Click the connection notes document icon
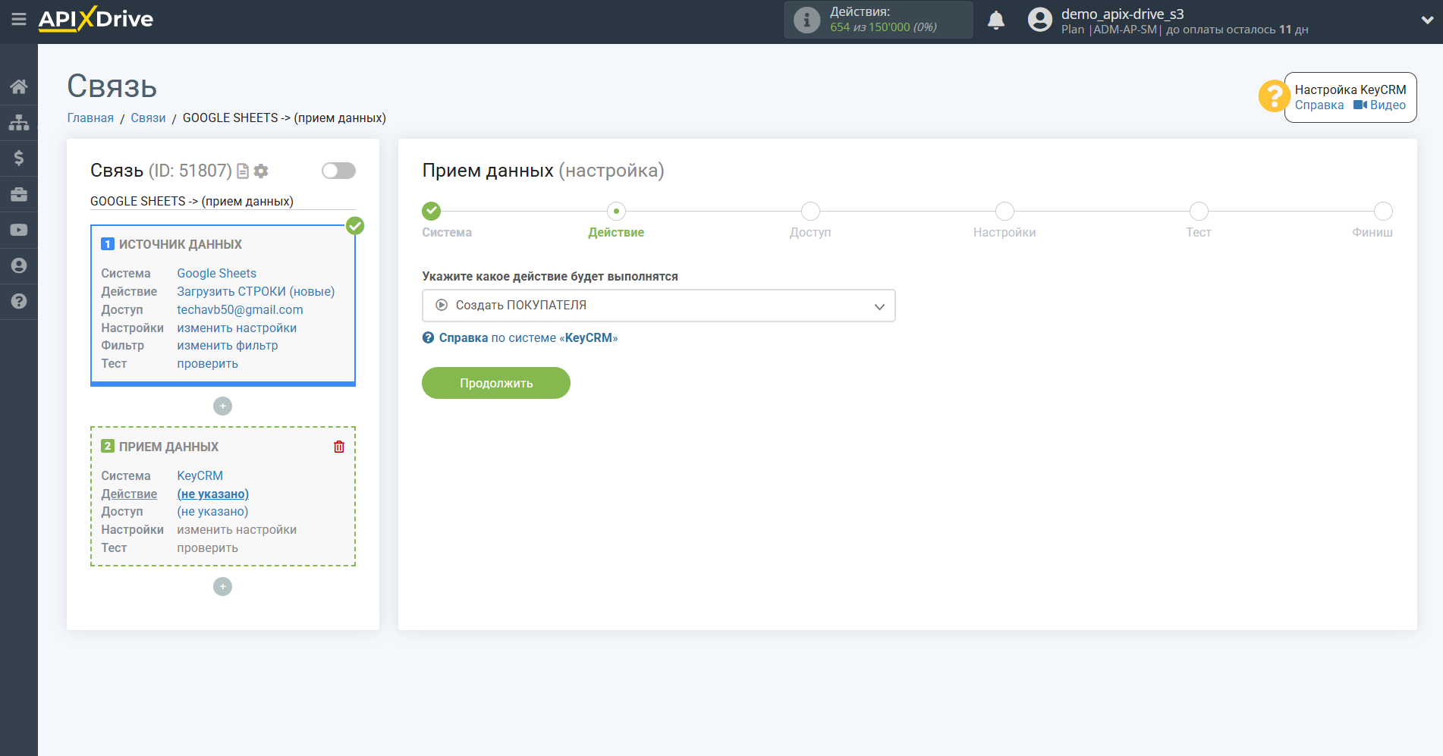The height and width of the screenshot is (756, 1443). [243, 171]
